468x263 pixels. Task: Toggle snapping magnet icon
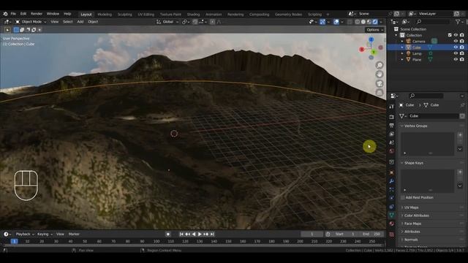point(195,22)
